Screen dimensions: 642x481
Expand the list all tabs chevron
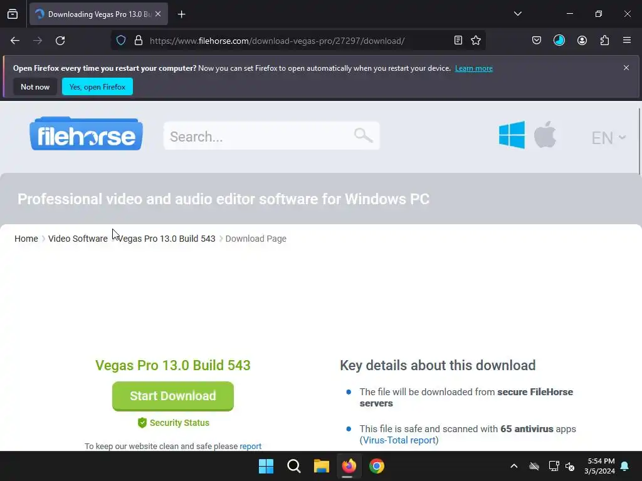click(x=517, y=14)
